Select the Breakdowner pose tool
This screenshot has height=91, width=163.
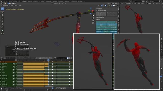click(x=2, y=33)
